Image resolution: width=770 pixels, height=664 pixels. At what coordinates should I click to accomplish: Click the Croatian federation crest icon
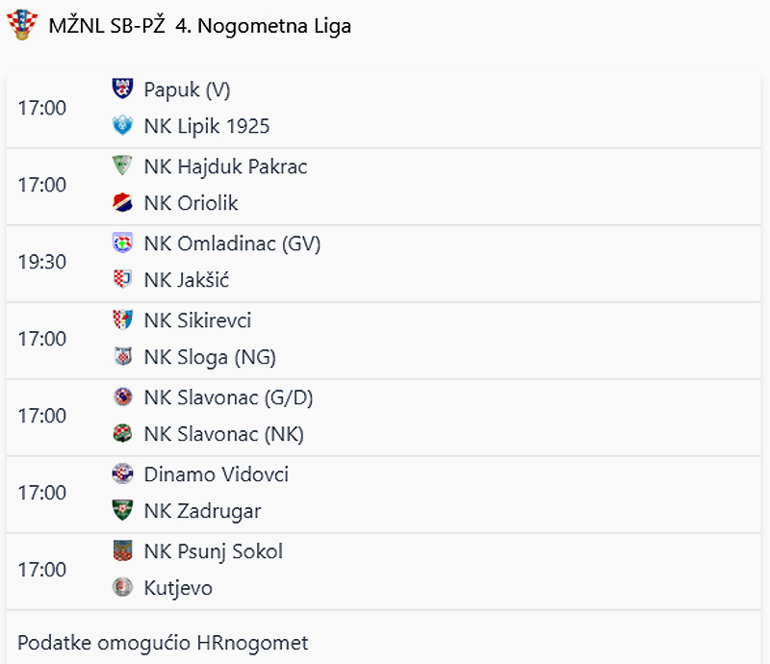pyautogui.click(x=21, y=25)
